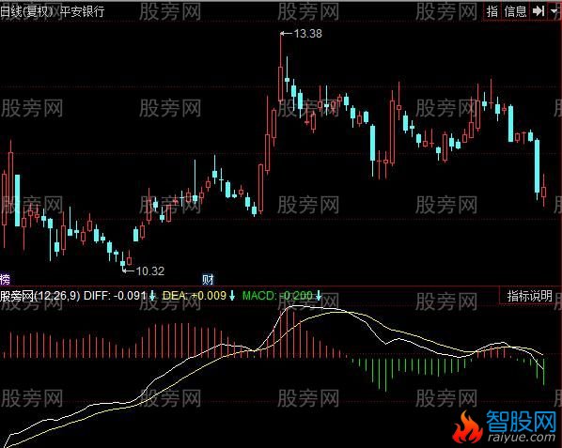Click the jump-to-end arrow icon
Image resolution: width=562 pixels, height=448 pixels.
(539, 11)
